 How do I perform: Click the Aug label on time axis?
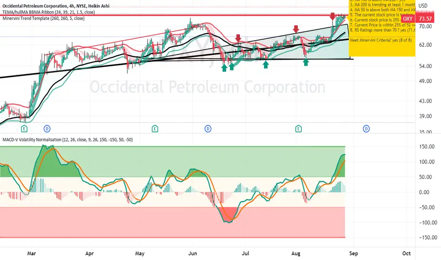pos(296,253)
